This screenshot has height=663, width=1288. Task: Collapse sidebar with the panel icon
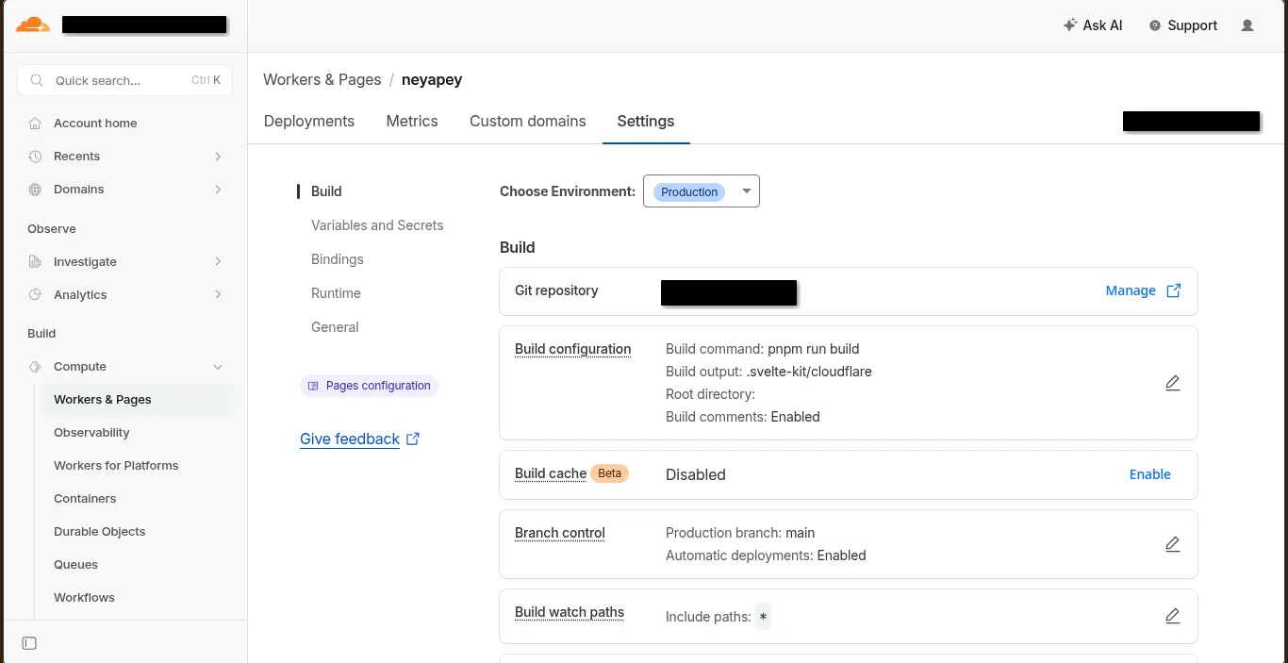[29, 643]
